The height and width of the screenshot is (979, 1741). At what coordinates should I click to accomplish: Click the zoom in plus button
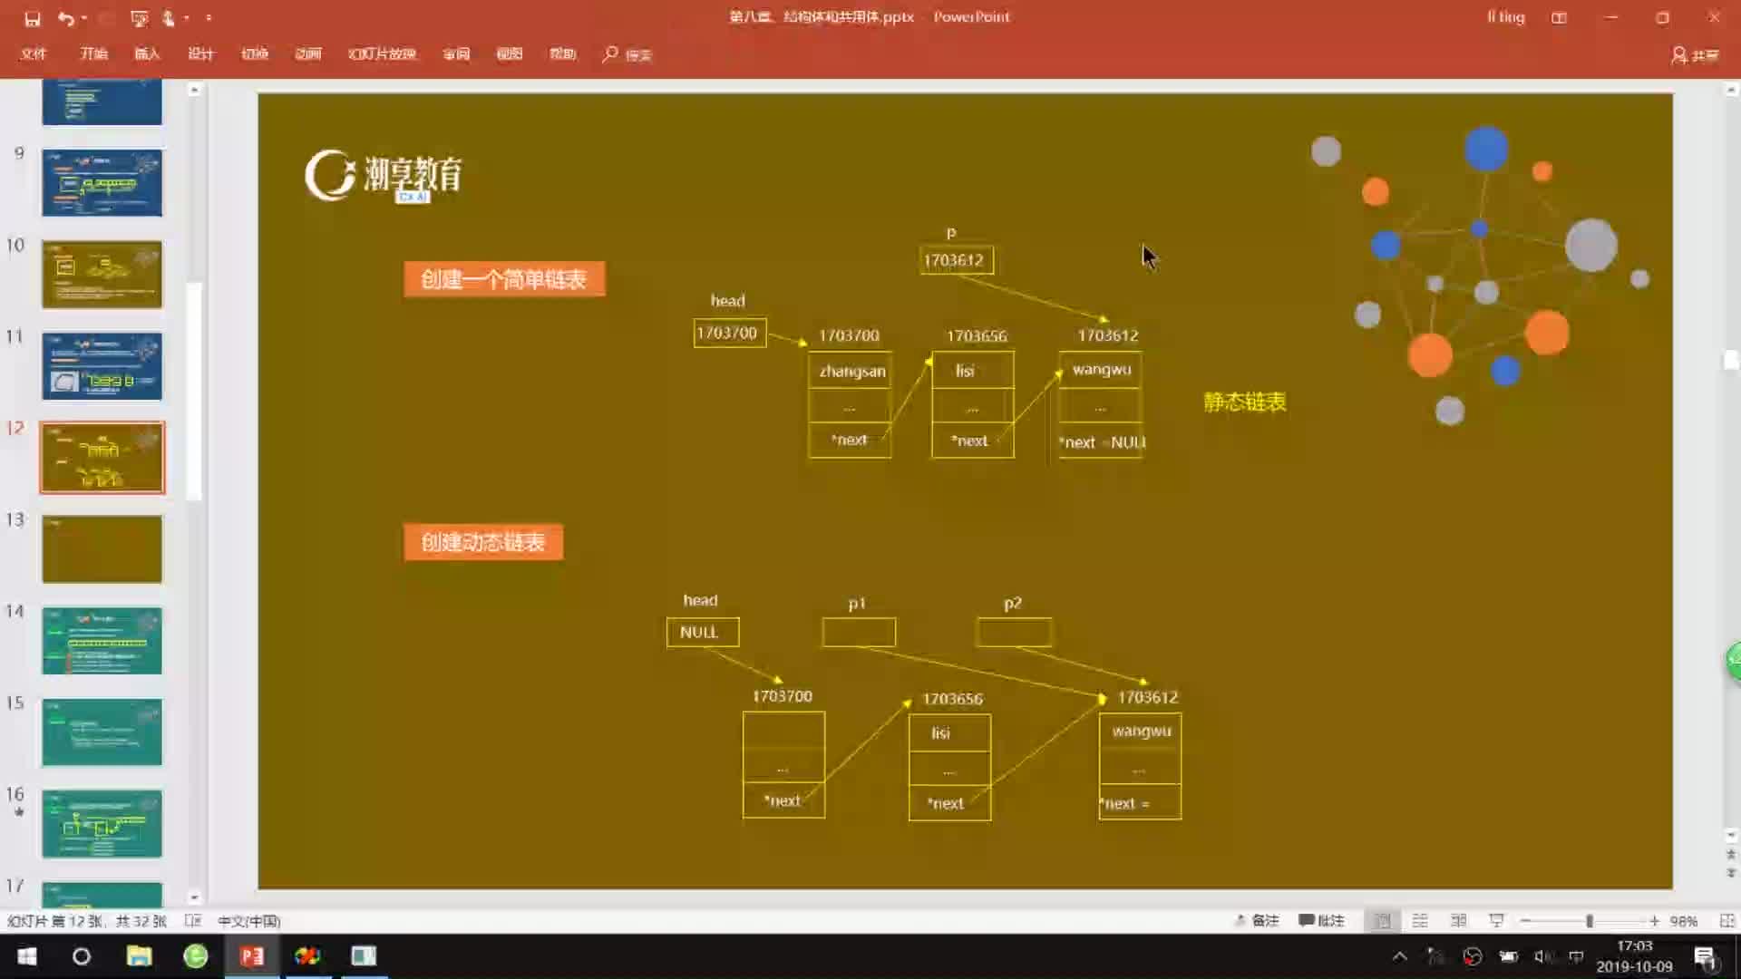tap(1654, 921)
